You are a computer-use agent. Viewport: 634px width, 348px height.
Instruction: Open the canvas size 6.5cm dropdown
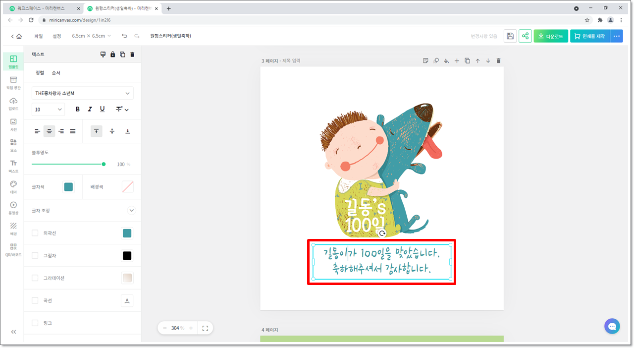(x=92, y=36)
